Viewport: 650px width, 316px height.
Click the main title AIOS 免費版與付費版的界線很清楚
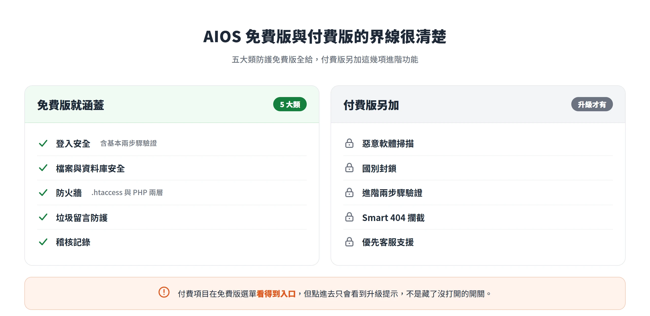(325, 36)
